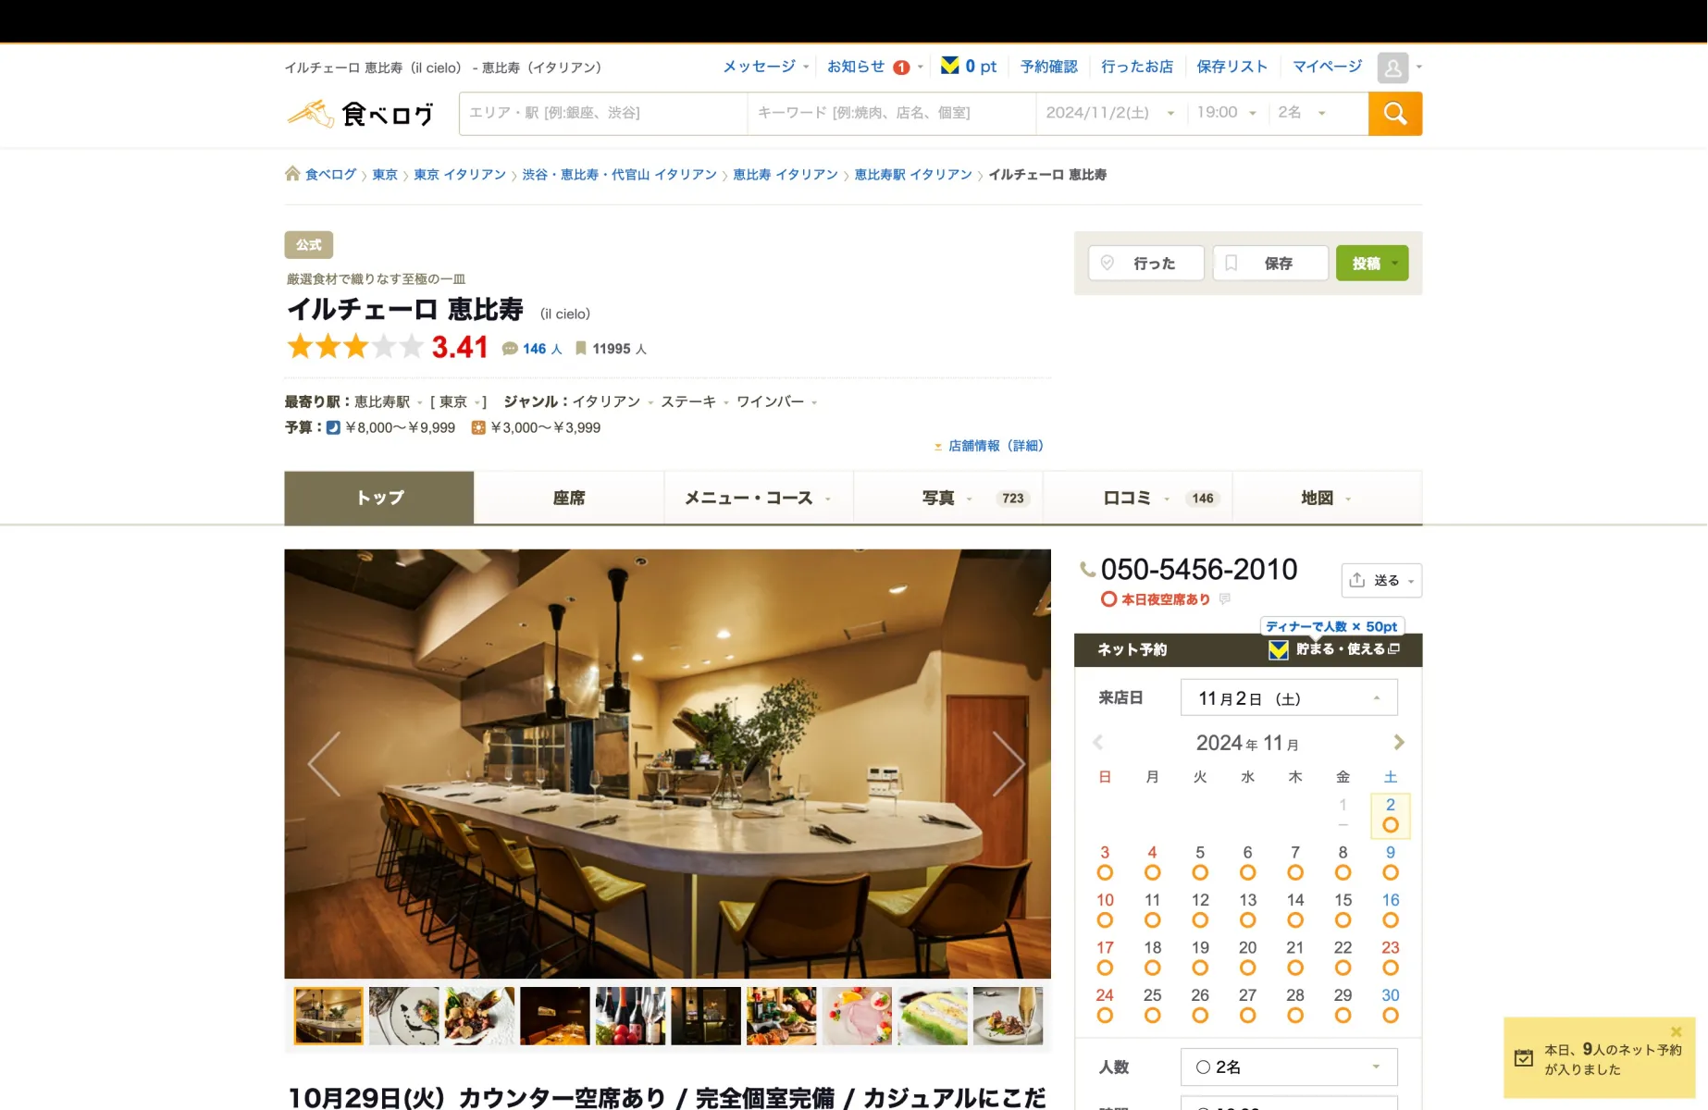Open the 19:00 time dropdown in search bar

point(1226,113)
